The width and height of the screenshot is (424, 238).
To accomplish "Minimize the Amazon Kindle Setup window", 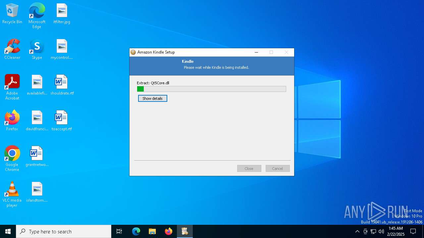I will pos(256,52).
